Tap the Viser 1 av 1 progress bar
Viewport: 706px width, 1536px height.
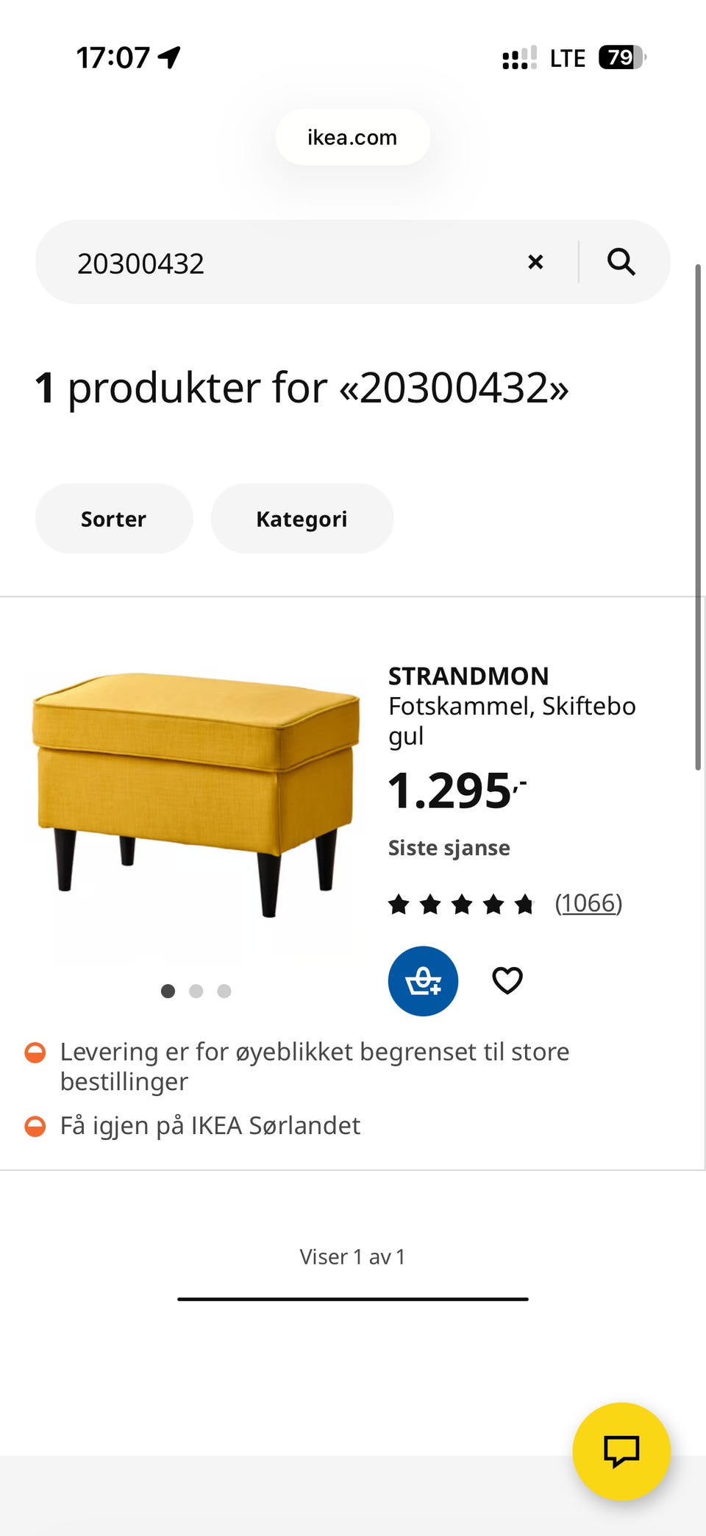pyautogui.click(x=353, y=1299)
